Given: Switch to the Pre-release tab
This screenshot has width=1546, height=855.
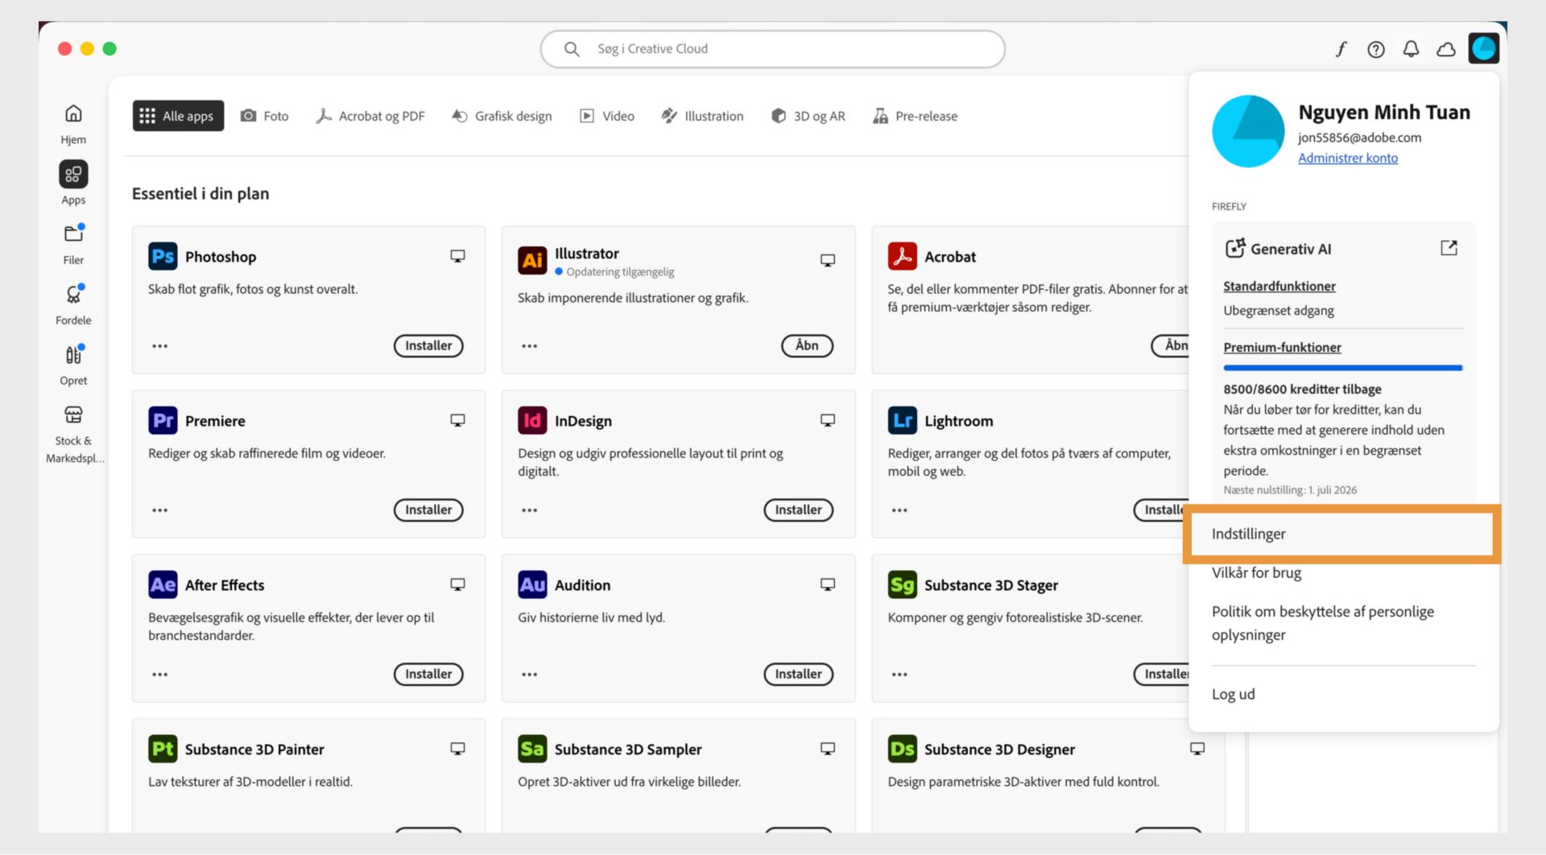Looking at the screenshot, I should point(916,116).
